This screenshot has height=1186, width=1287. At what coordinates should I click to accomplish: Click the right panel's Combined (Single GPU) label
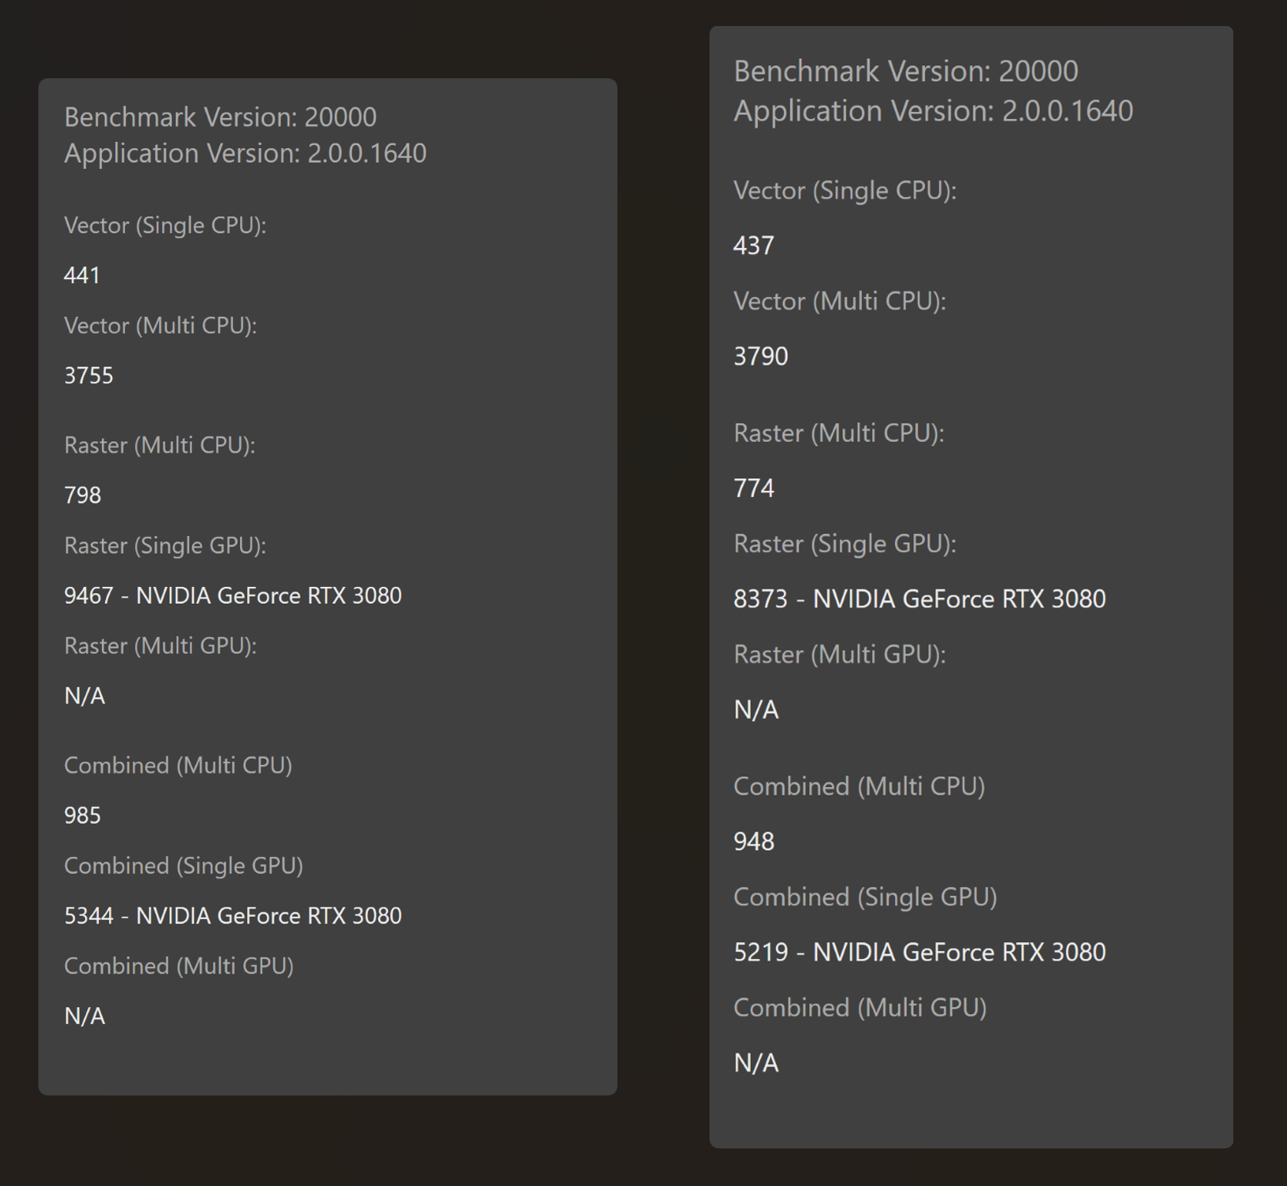[x=864, y=898]
